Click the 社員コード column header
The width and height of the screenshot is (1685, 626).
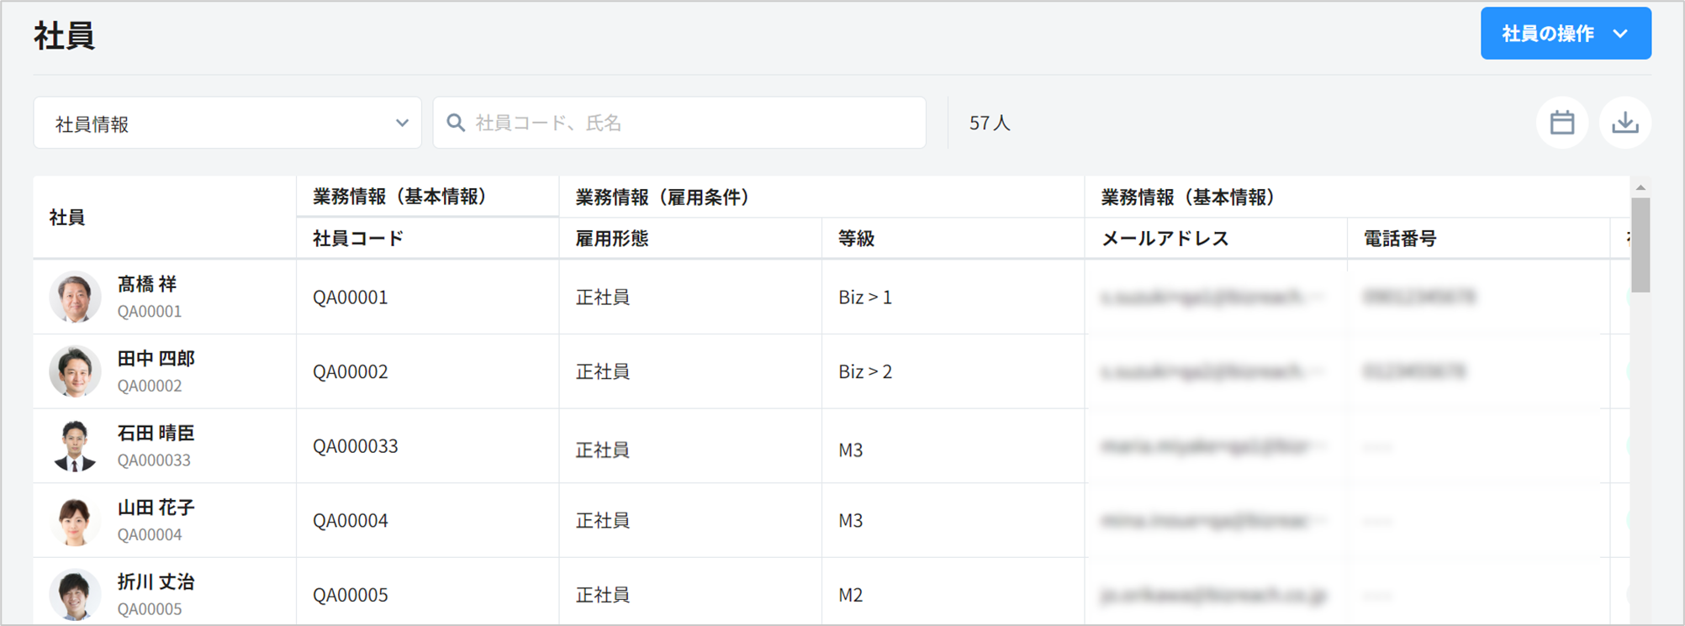coord(358,239)
